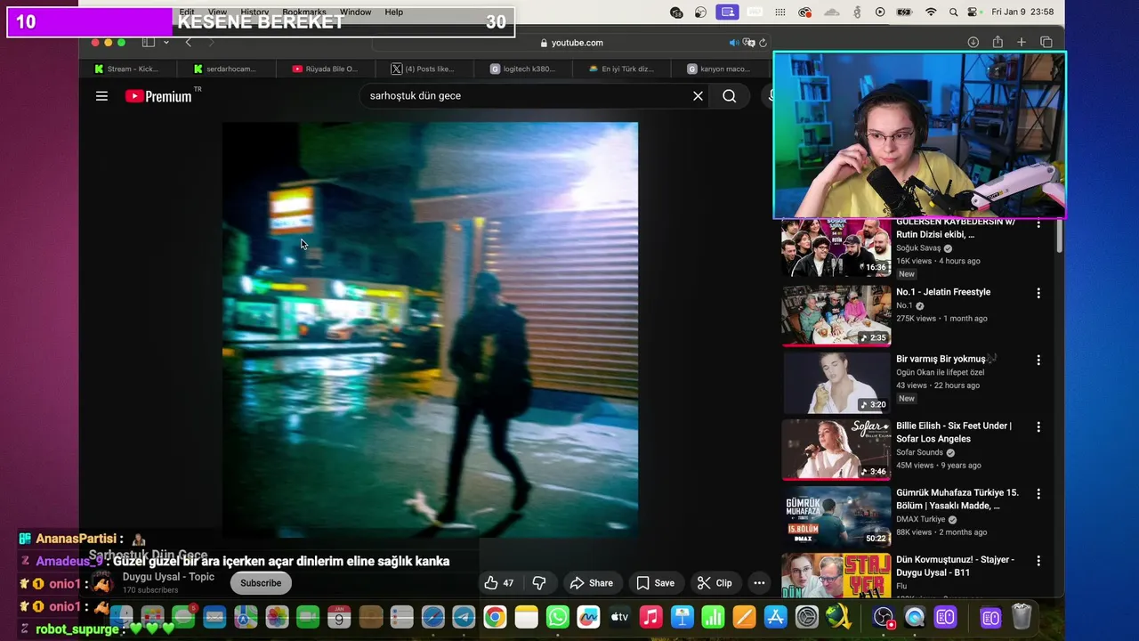Viewport: 1139px width, 641px height.
Task: Open Numbers from the Dock
Action: click(713, 617)
